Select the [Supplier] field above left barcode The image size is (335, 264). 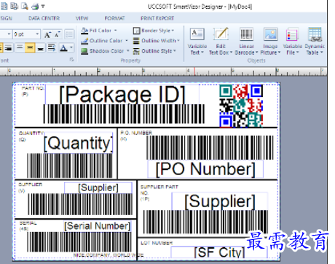coord(98,187)
